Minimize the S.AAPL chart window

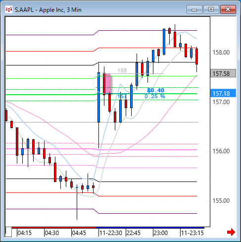[194, 9]
